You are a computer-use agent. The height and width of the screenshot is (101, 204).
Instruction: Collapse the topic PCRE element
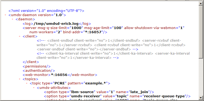tap(27, 83)
